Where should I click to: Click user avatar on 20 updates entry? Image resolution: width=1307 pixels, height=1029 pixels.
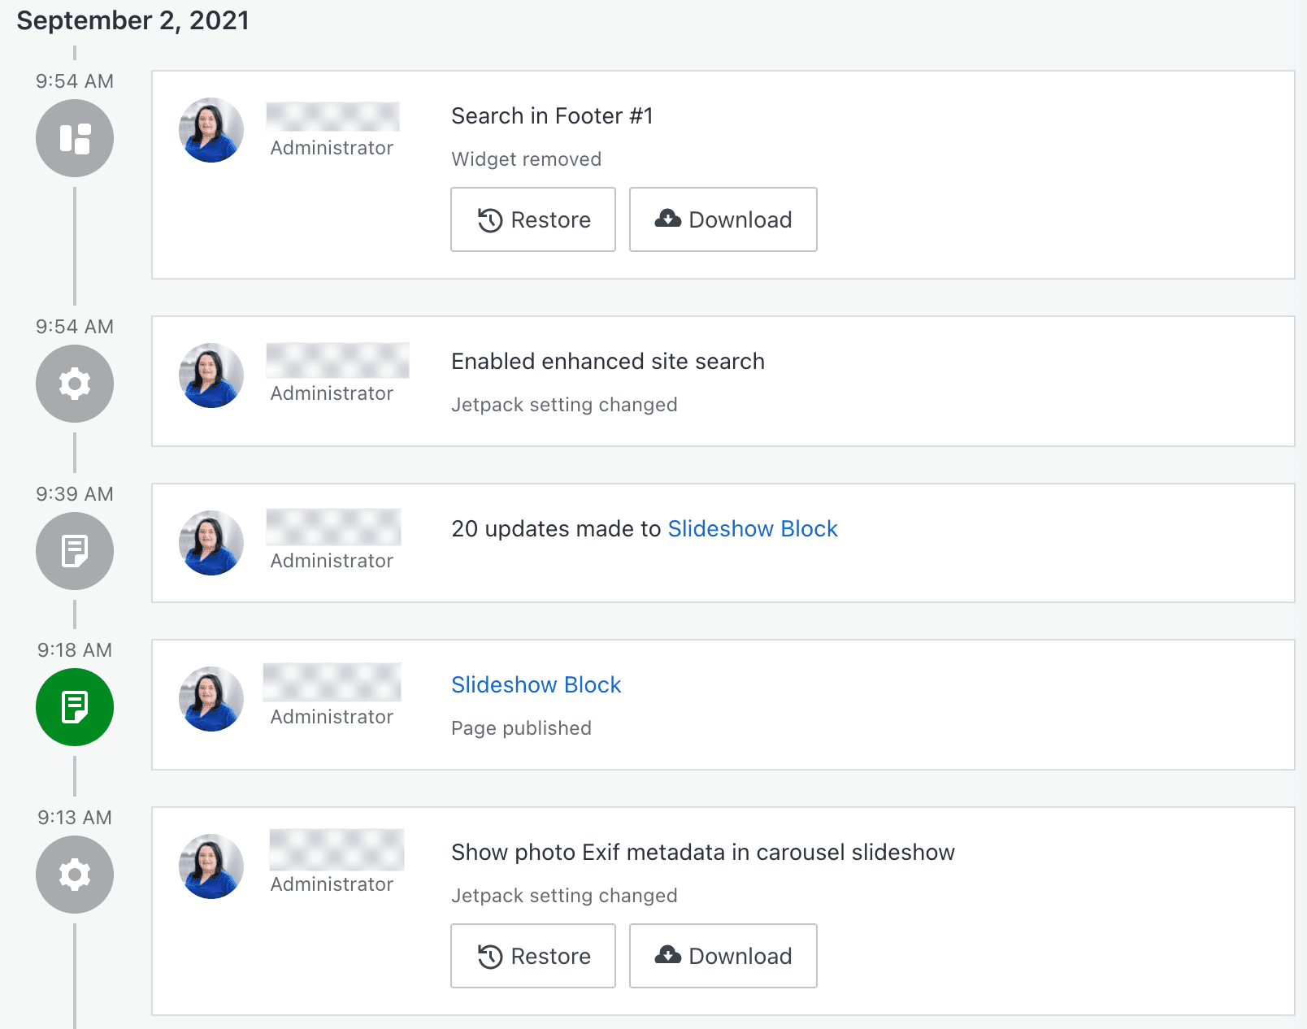[211, 543]
